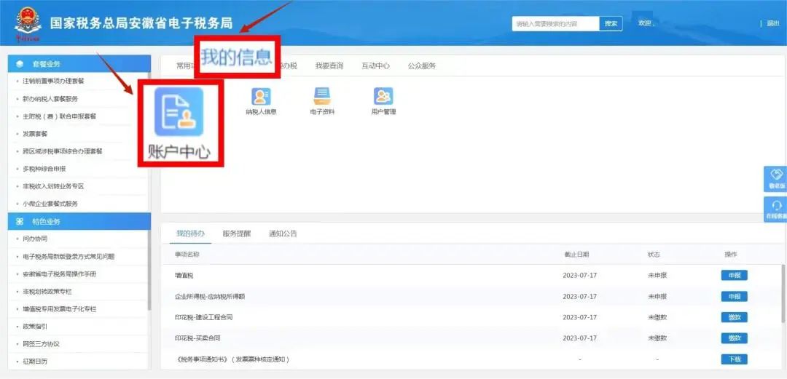
Task: Open 发票套餐 in sidebar
Action: (x=35, y=134)
